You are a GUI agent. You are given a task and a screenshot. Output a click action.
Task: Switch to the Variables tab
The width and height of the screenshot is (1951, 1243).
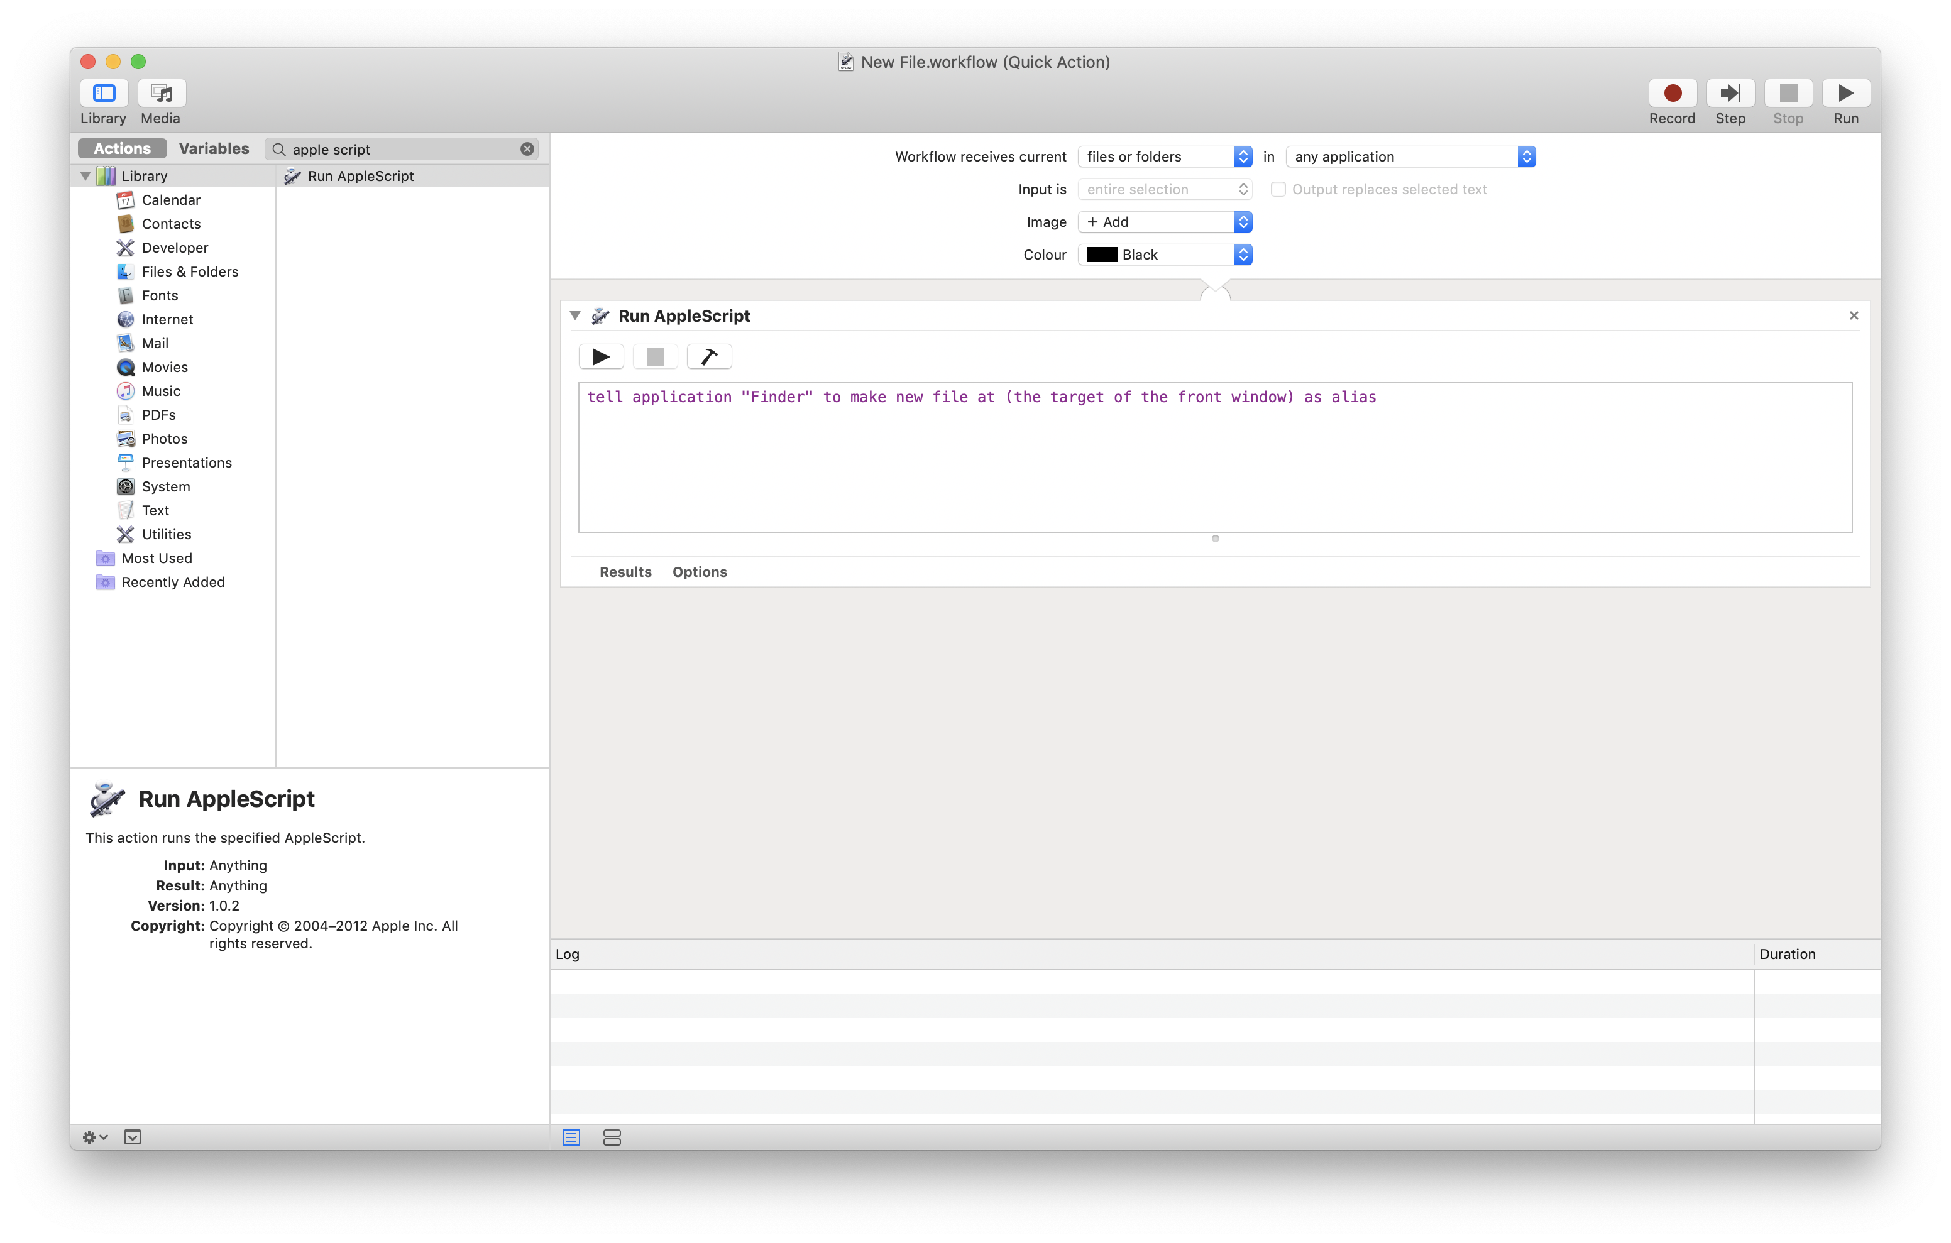click(x=214, y=148)
